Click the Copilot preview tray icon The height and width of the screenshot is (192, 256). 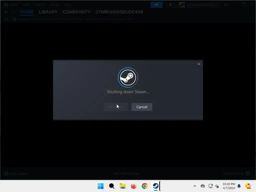point(248,186)
